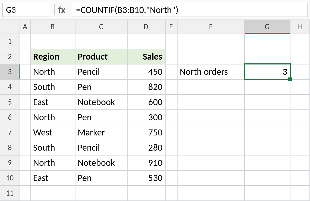
Task: Click the Product header cell
Action: tap(101, 57)
